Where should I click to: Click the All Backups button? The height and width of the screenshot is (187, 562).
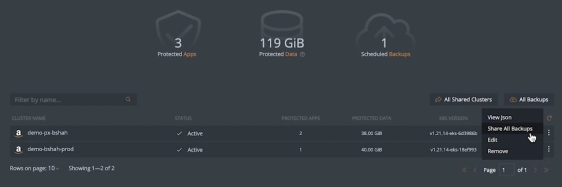tap(529, 99)
